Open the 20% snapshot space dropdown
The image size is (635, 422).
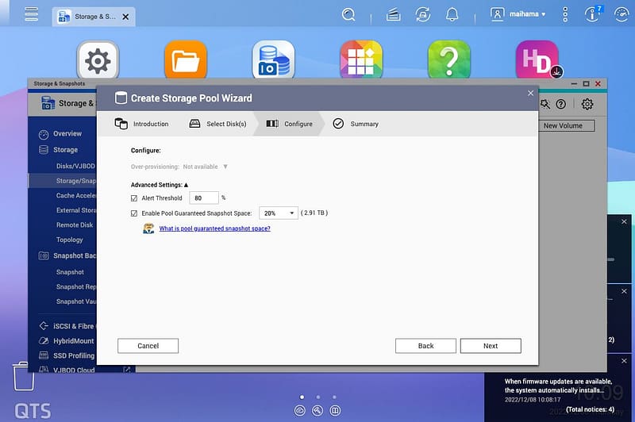click(x=279, y=213)
